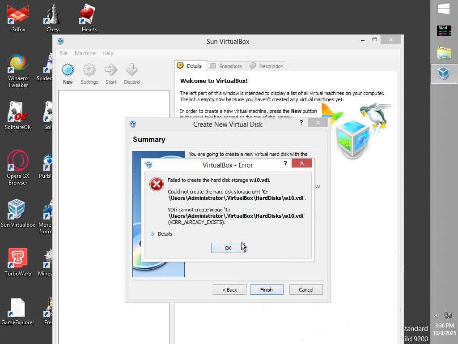458x344 pixels.
Task: Click the red error X icon
Action: (157, 184)
